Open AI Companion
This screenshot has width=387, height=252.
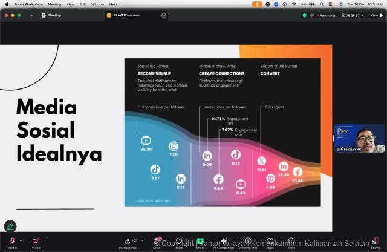[x=224, y=241]
